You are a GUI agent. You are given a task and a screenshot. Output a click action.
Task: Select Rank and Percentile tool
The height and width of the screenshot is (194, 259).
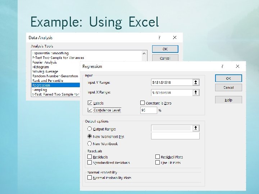48,81
